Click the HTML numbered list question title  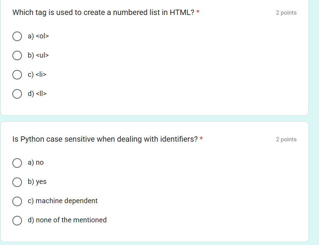click(x=103, y=13)
